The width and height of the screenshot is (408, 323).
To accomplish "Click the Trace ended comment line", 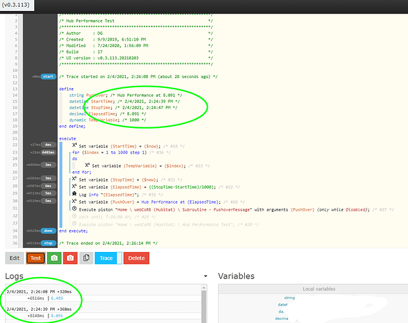I will coord(108,243).
